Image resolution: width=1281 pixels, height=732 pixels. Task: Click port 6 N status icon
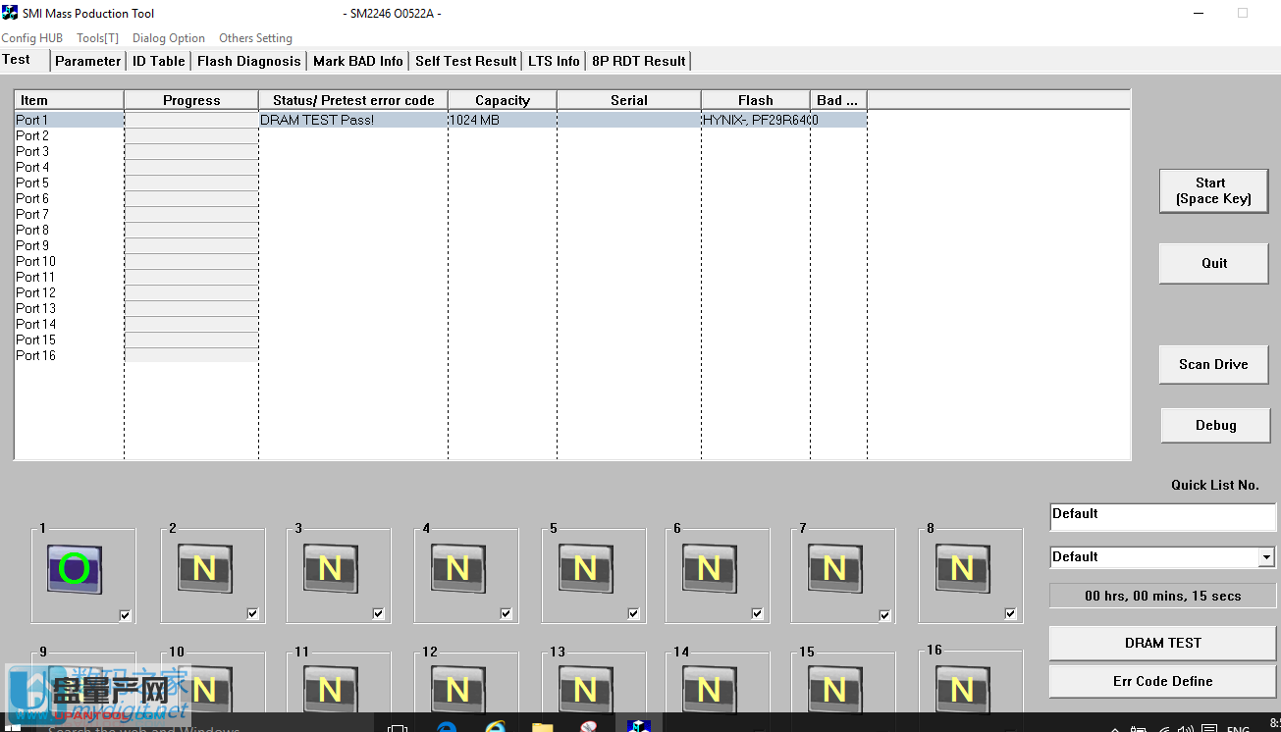click(x=709, y=569)
